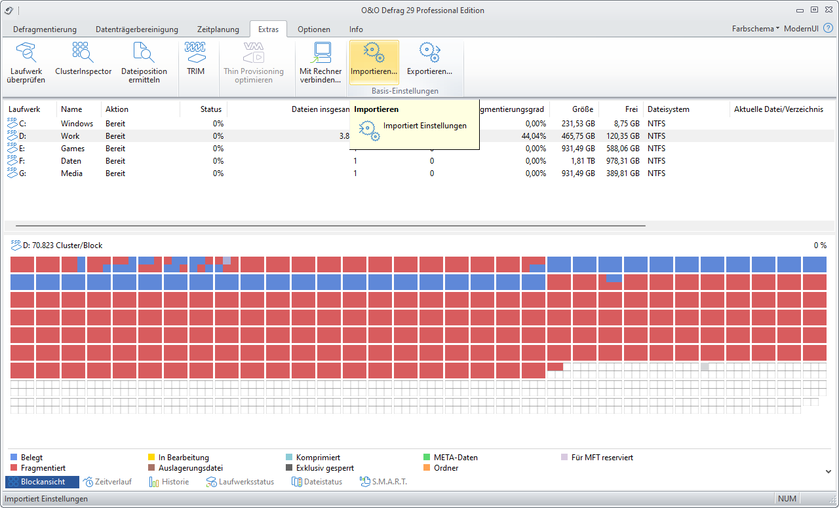The height and width of the screenshot is (508, 839).
Task: Open the help question mark icon
Action: coord(828,29)
